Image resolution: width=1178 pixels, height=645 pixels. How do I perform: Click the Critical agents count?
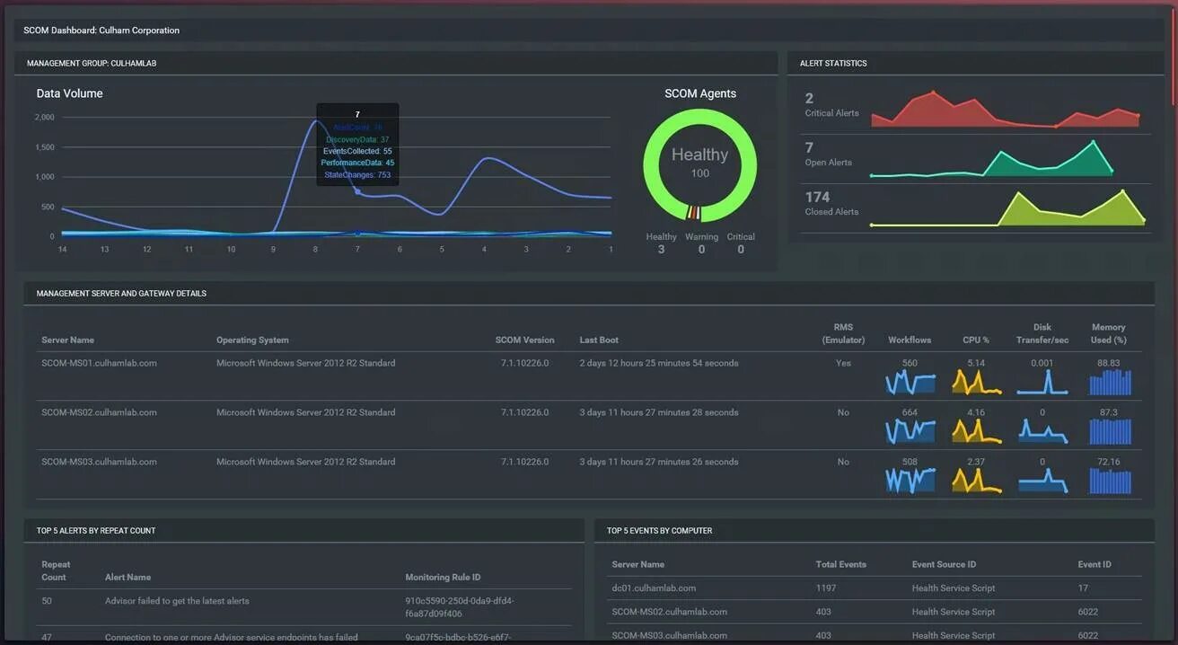[741, 249]
